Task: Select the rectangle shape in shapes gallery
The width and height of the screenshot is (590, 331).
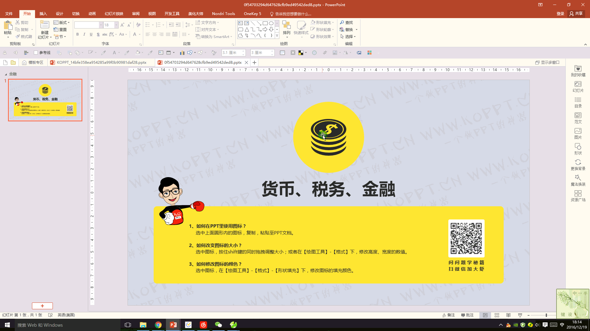Action: [x=265, y=23]
